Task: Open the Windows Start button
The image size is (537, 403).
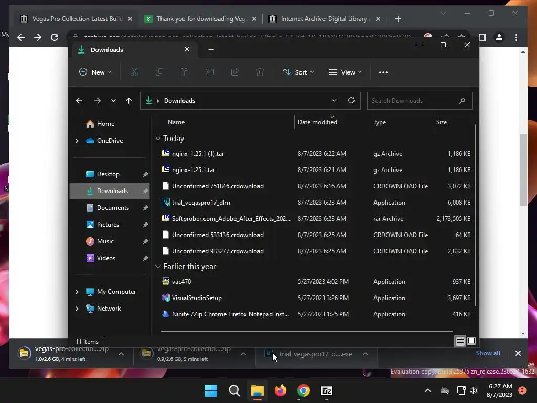Action: [211, 390]
